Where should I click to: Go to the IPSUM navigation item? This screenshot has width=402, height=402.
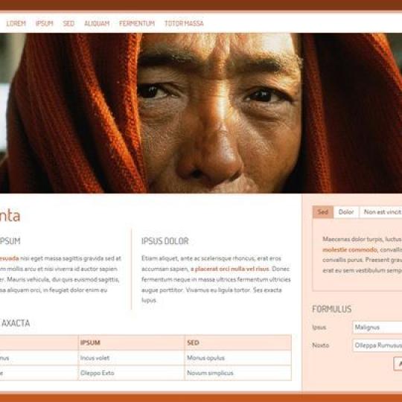tap(44, 23)
